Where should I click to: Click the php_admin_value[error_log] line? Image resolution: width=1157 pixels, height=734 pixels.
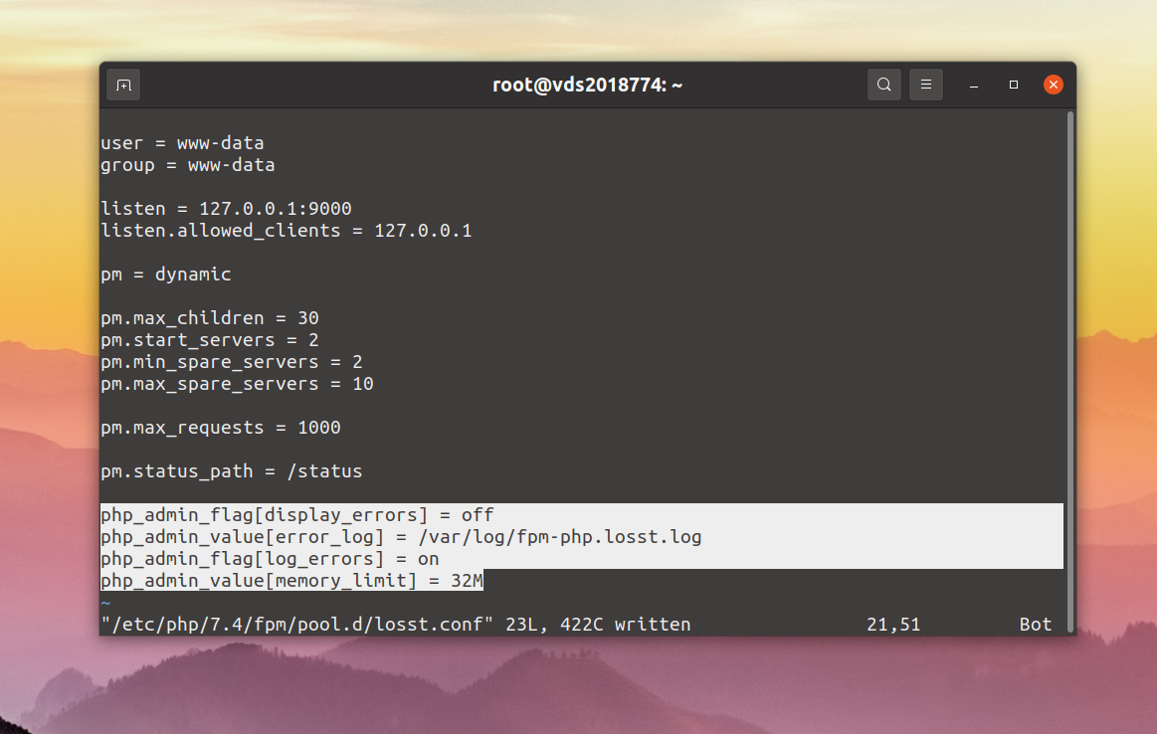pyautogui.click(x=401, y=537)
